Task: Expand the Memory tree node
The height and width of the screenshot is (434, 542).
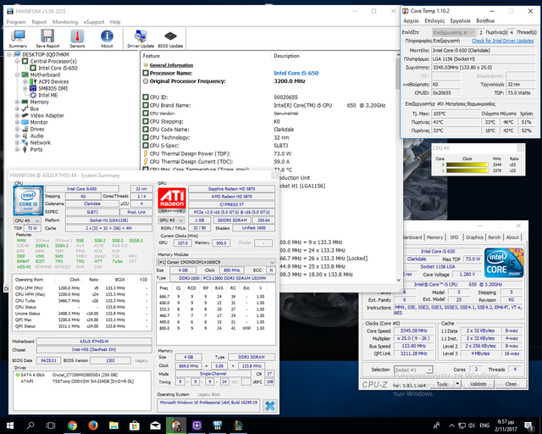Action: tap(17, 102)
